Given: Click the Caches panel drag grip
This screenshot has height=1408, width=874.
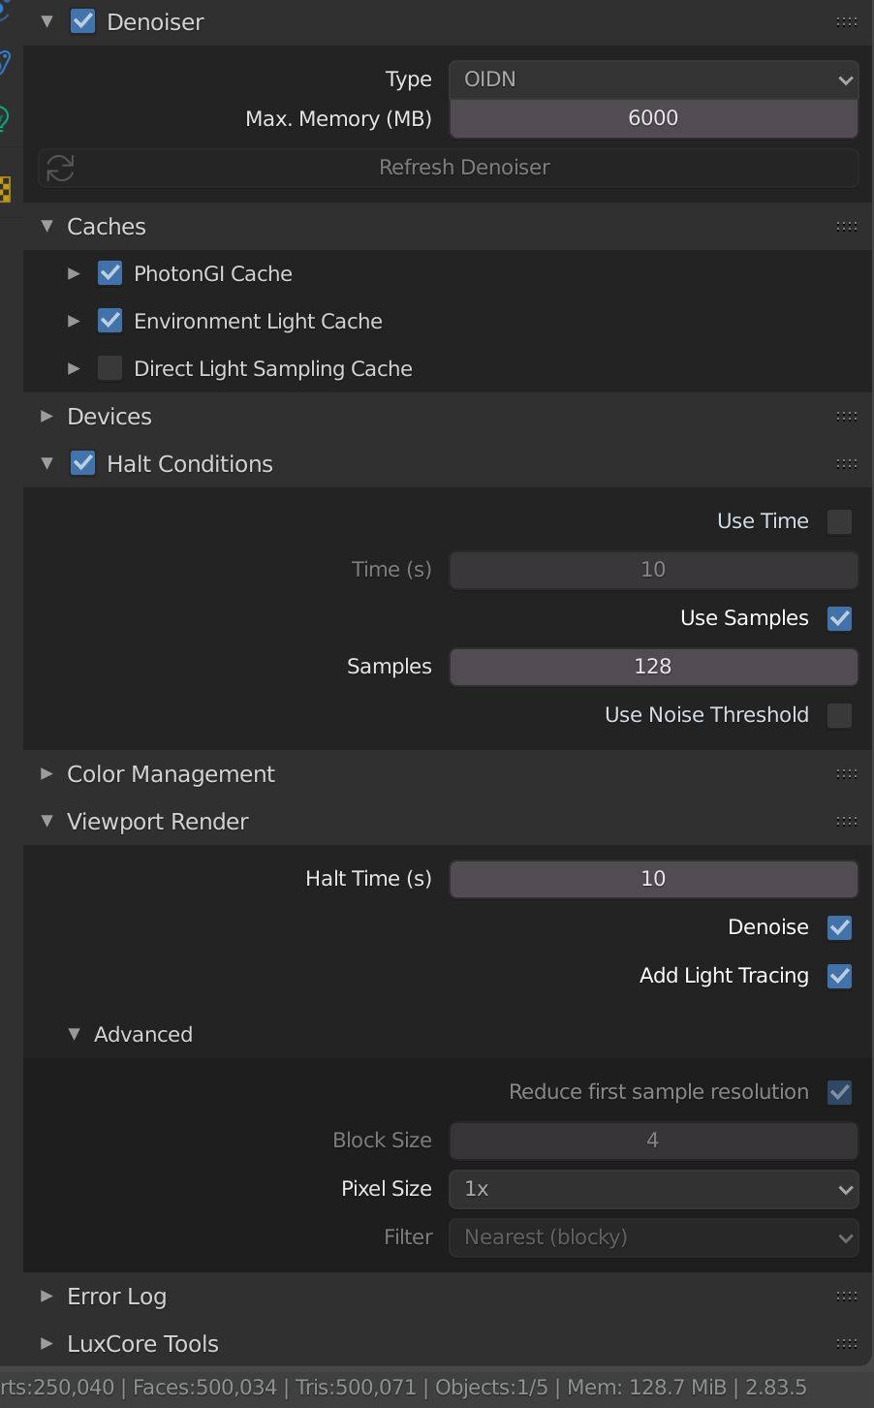Looking at the screenshot, I should (846, 227).
